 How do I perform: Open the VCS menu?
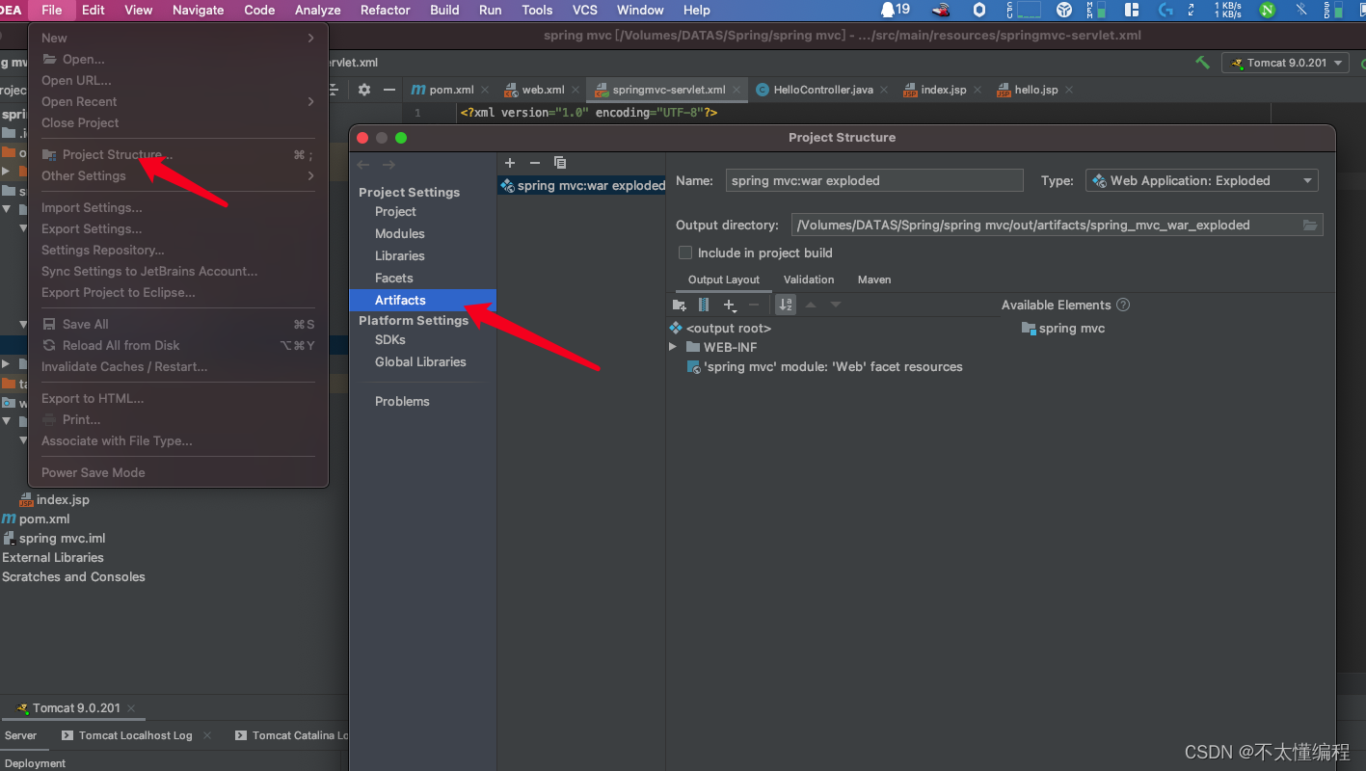pos(585,10)
